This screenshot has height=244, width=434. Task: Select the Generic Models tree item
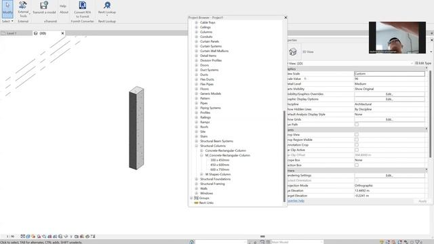coord(211,94)
